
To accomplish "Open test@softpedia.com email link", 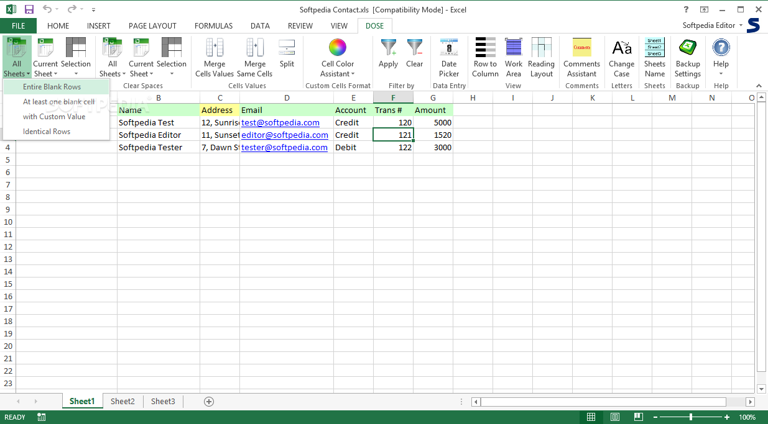I will pyautogui.click(x=280, y=123).
